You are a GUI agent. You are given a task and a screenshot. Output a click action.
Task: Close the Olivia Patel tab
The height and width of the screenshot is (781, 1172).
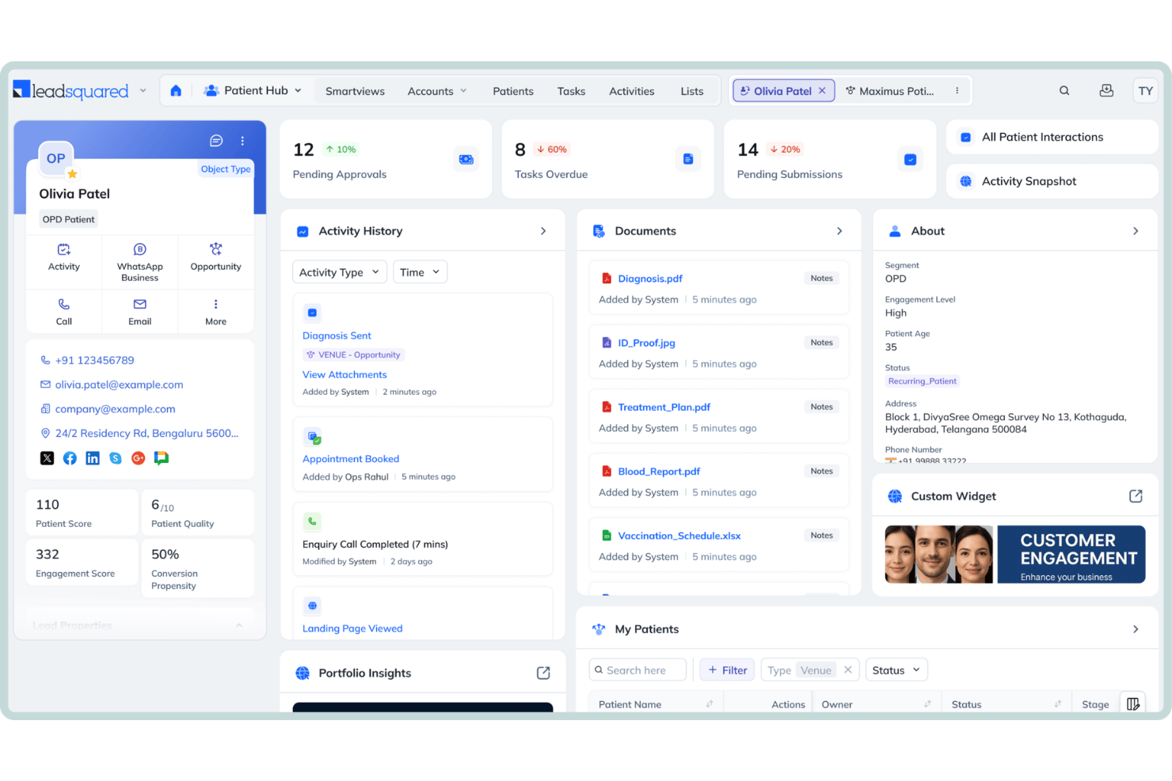822,91
